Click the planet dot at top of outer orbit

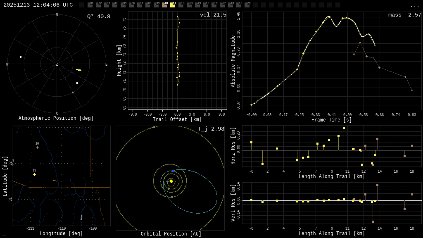(154, 127)
